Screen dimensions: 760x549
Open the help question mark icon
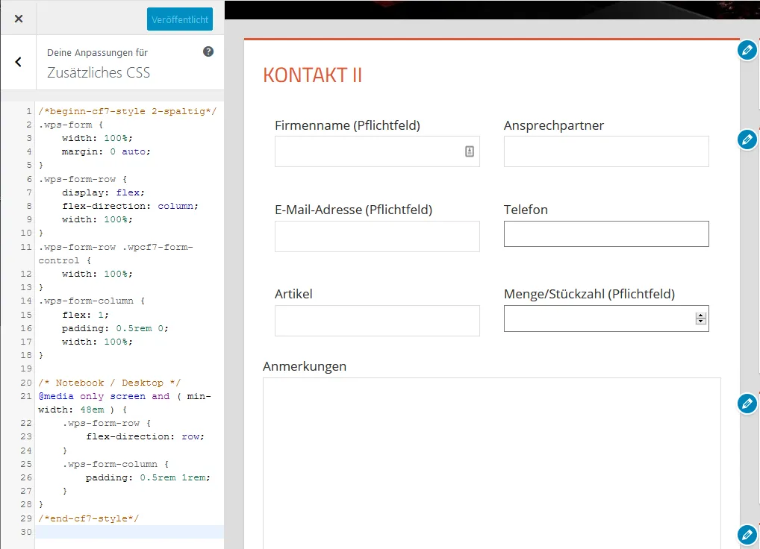coord(208,51)
